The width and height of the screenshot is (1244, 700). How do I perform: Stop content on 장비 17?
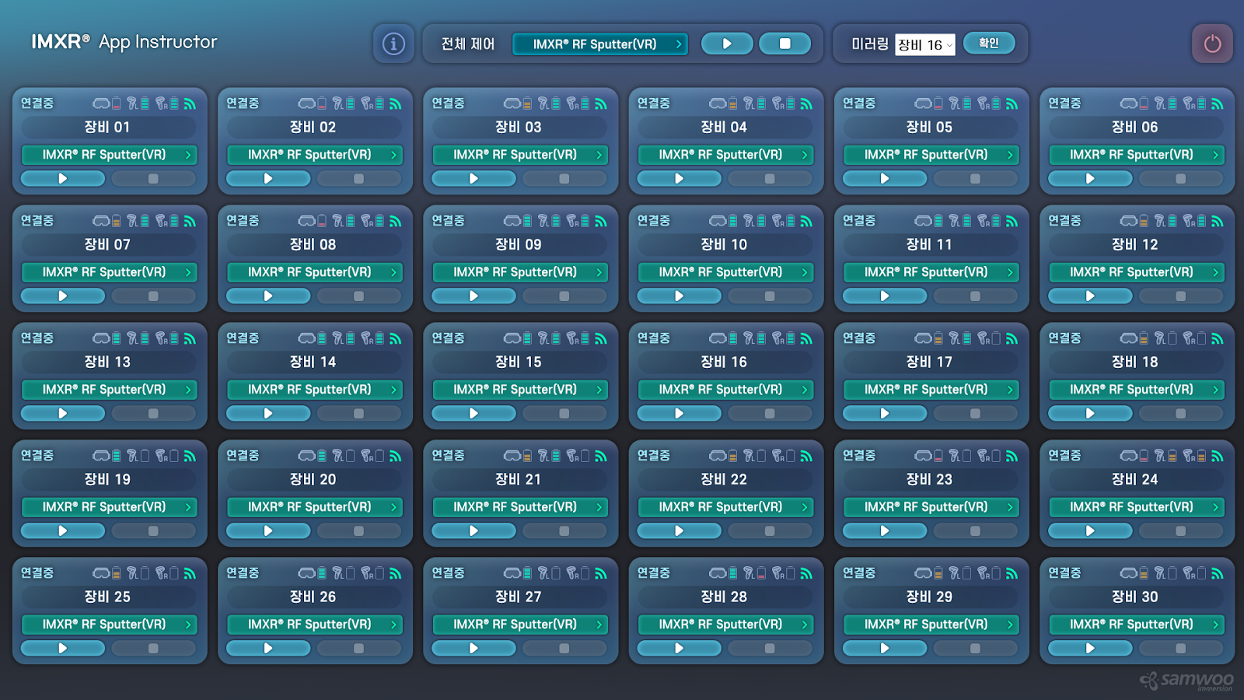[975, 414]
